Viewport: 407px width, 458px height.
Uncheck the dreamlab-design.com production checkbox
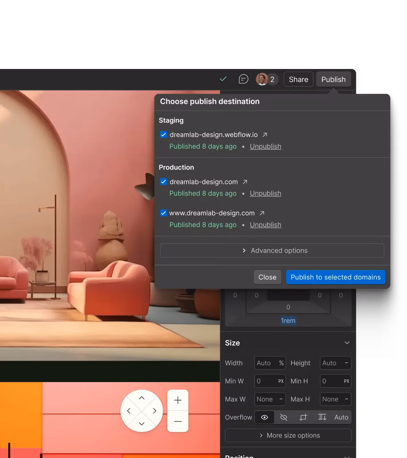click(x=163, y=182)
